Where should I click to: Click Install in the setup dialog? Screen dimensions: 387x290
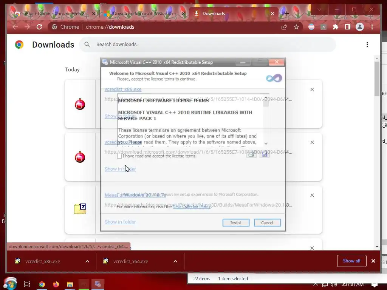pyautogui.click(x=236, y=223)
